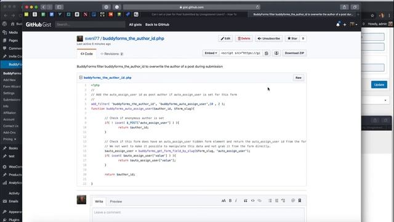Image resolution: width=394 pixels, height=222 pixels.
Task: Unsubscribe from this gist
Action: (269, 38)
